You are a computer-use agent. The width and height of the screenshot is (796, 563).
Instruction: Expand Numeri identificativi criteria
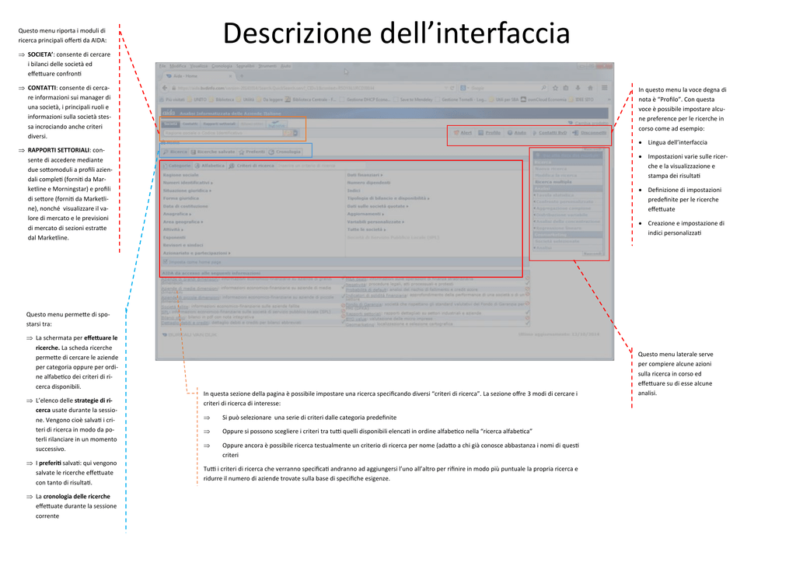point(188,183)
